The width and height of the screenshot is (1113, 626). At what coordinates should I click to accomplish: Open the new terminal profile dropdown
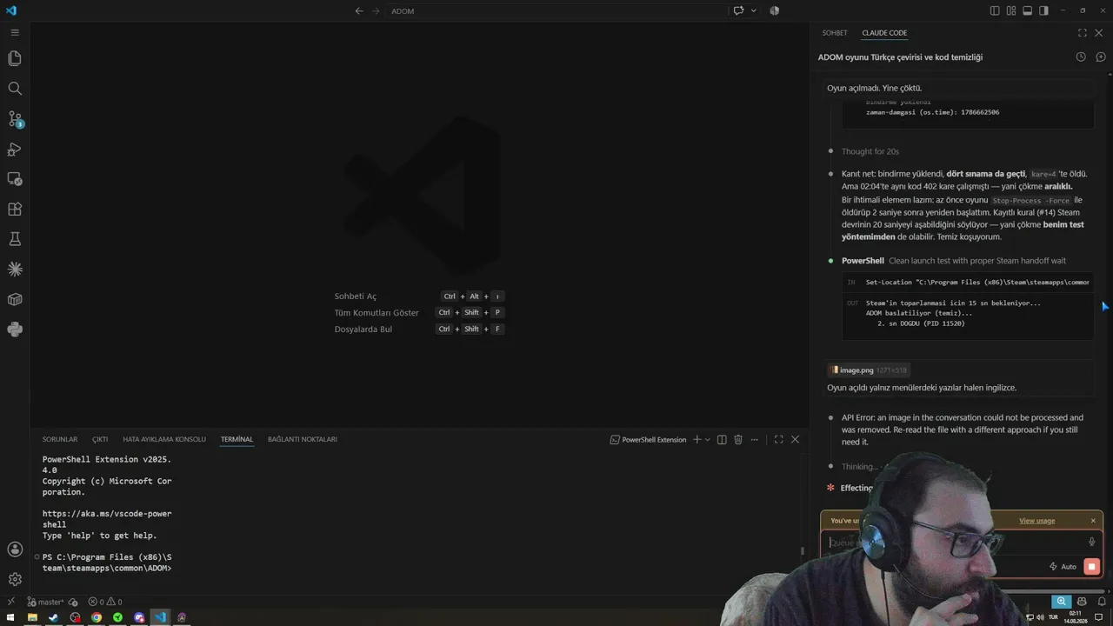708,440
